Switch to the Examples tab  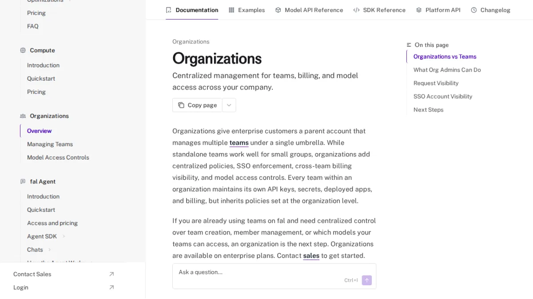[x=247, y=10]
